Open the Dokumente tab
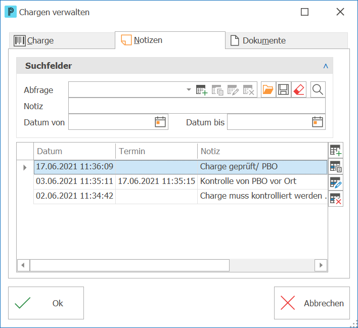Screen dimensions: 358x328 pyautogui.click(x=286, y=40)
